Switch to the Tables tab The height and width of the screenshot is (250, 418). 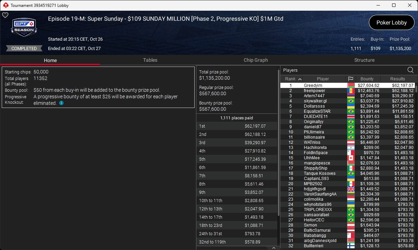(150, 60)
